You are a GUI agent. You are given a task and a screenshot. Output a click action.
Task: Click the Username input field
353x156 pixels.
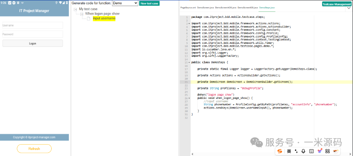click(x=33, y=25)
